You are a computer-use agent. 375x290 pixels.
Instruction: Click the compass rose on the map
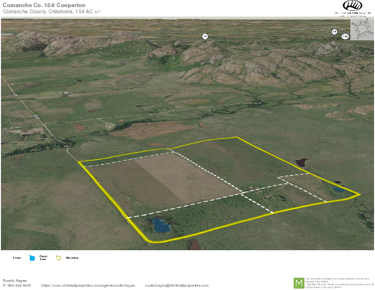pyautogui.click(x=362, y=28)
